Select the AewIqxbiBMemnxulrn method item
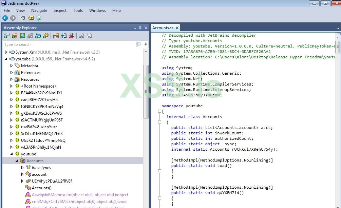 [80, 195]
